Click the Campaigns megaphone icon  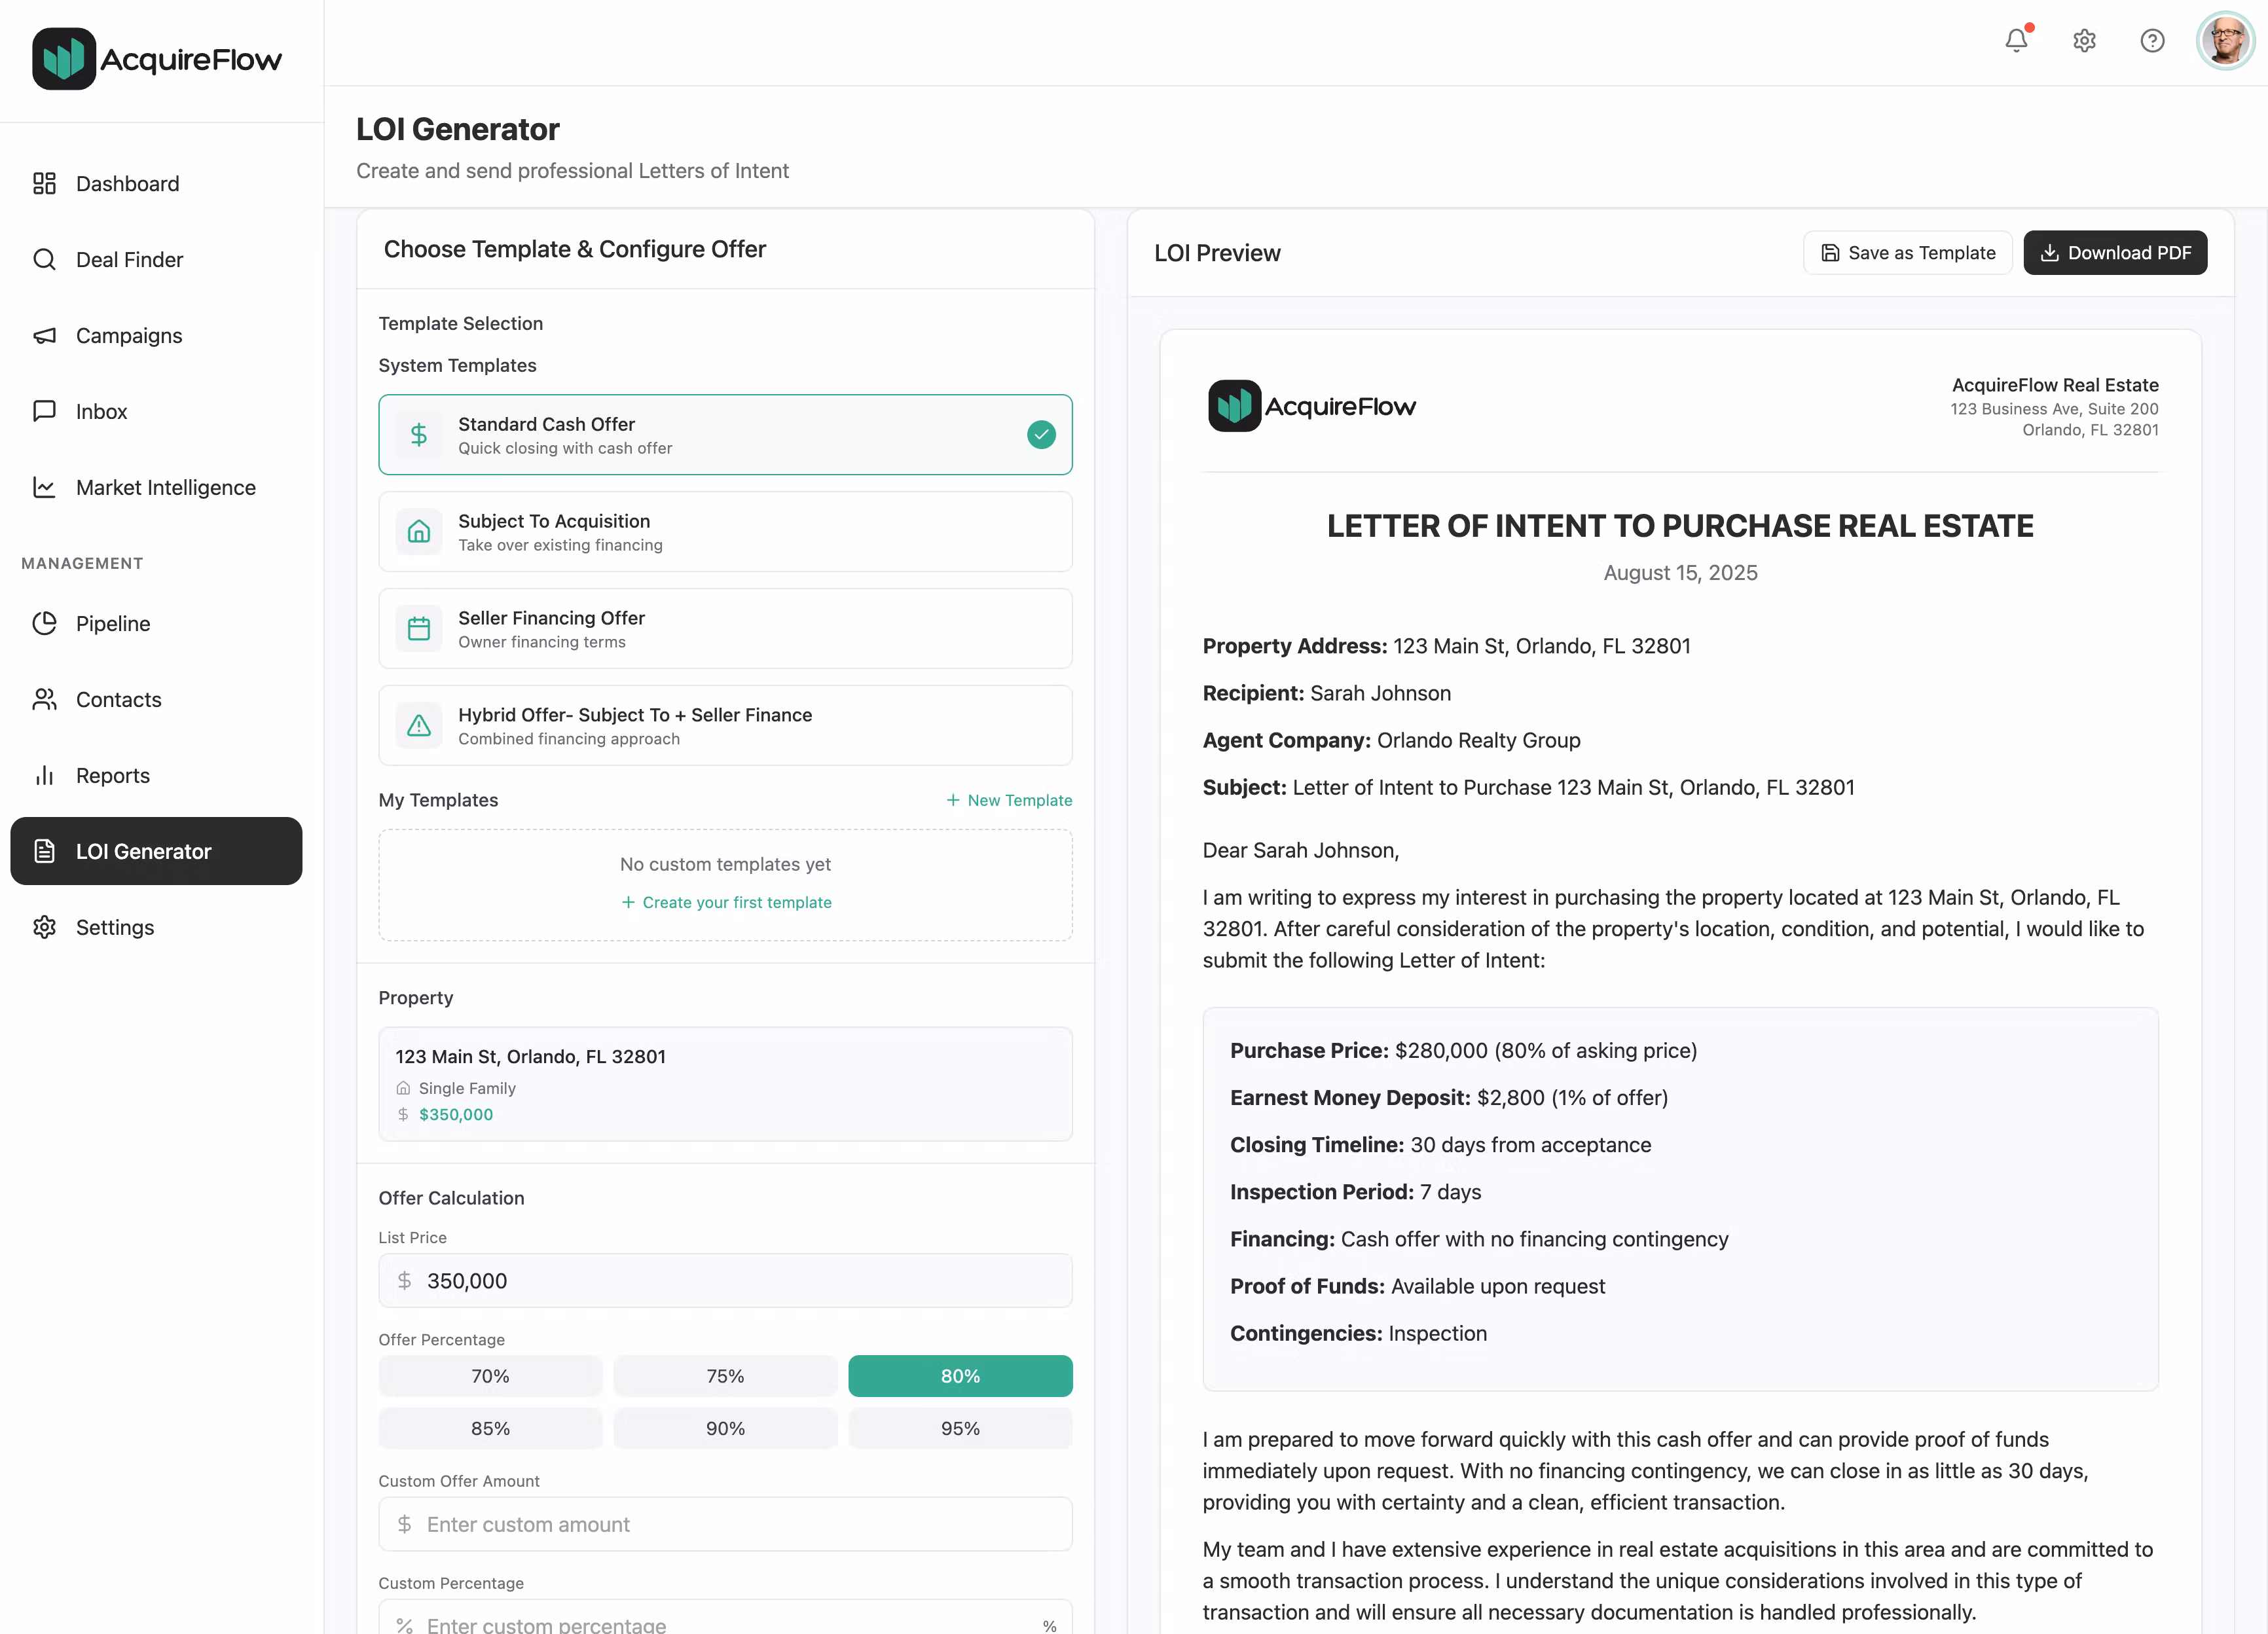[x=44, y=336]
